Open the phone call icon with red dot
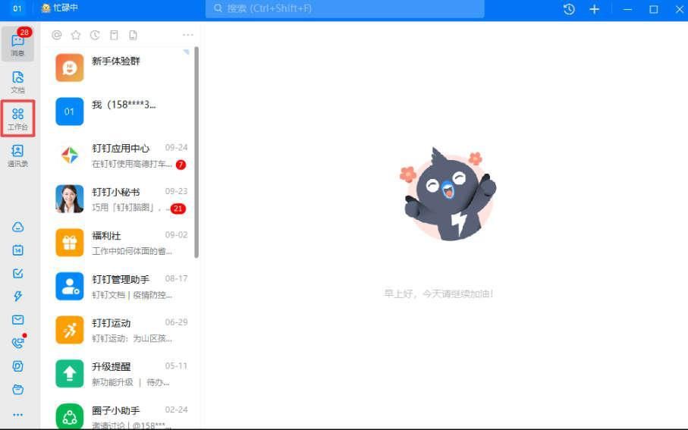Screen dimensions: 688x430 18,342
